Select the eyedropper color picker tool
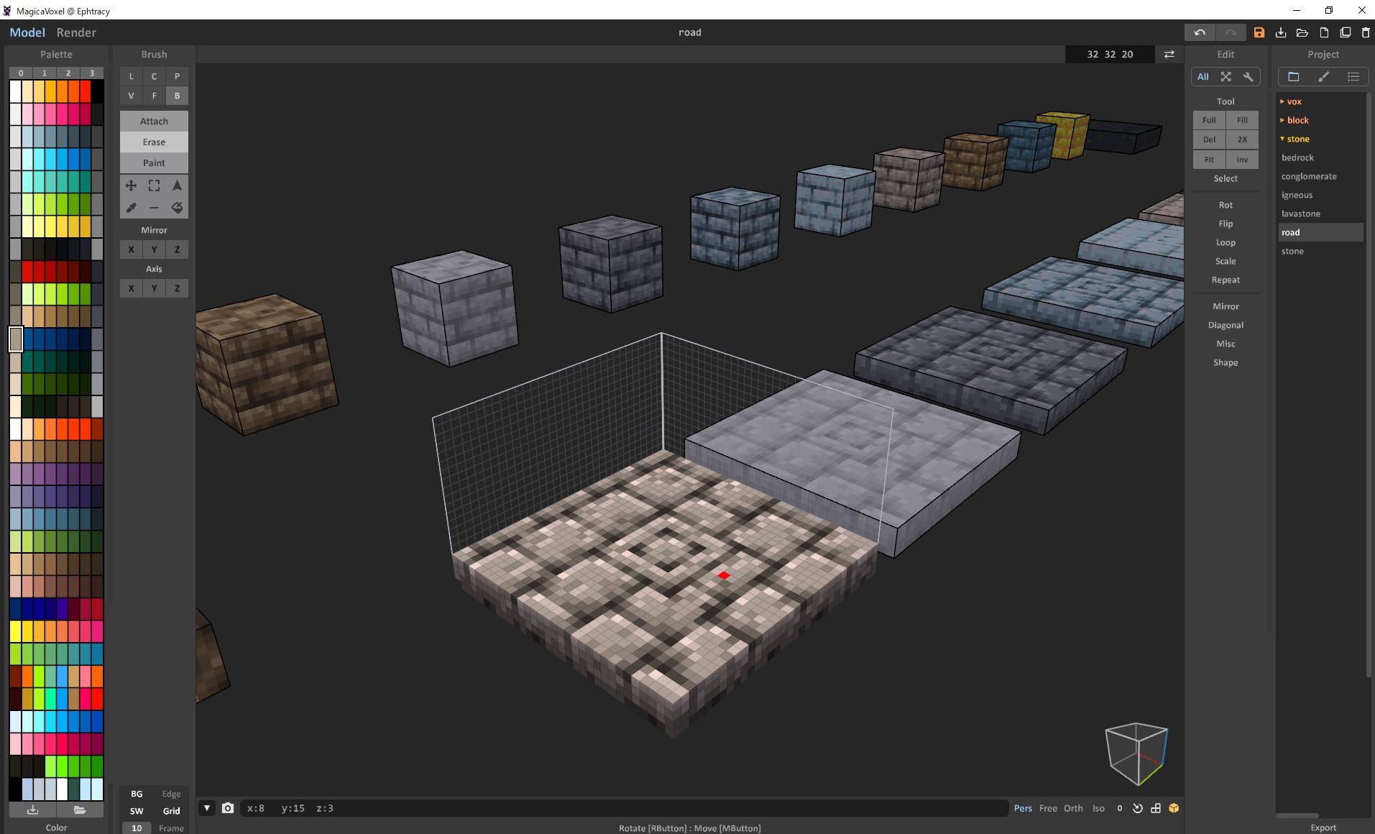Viewport: 1375px width, 834px height. pyautogui.click(x=131, y=208)
